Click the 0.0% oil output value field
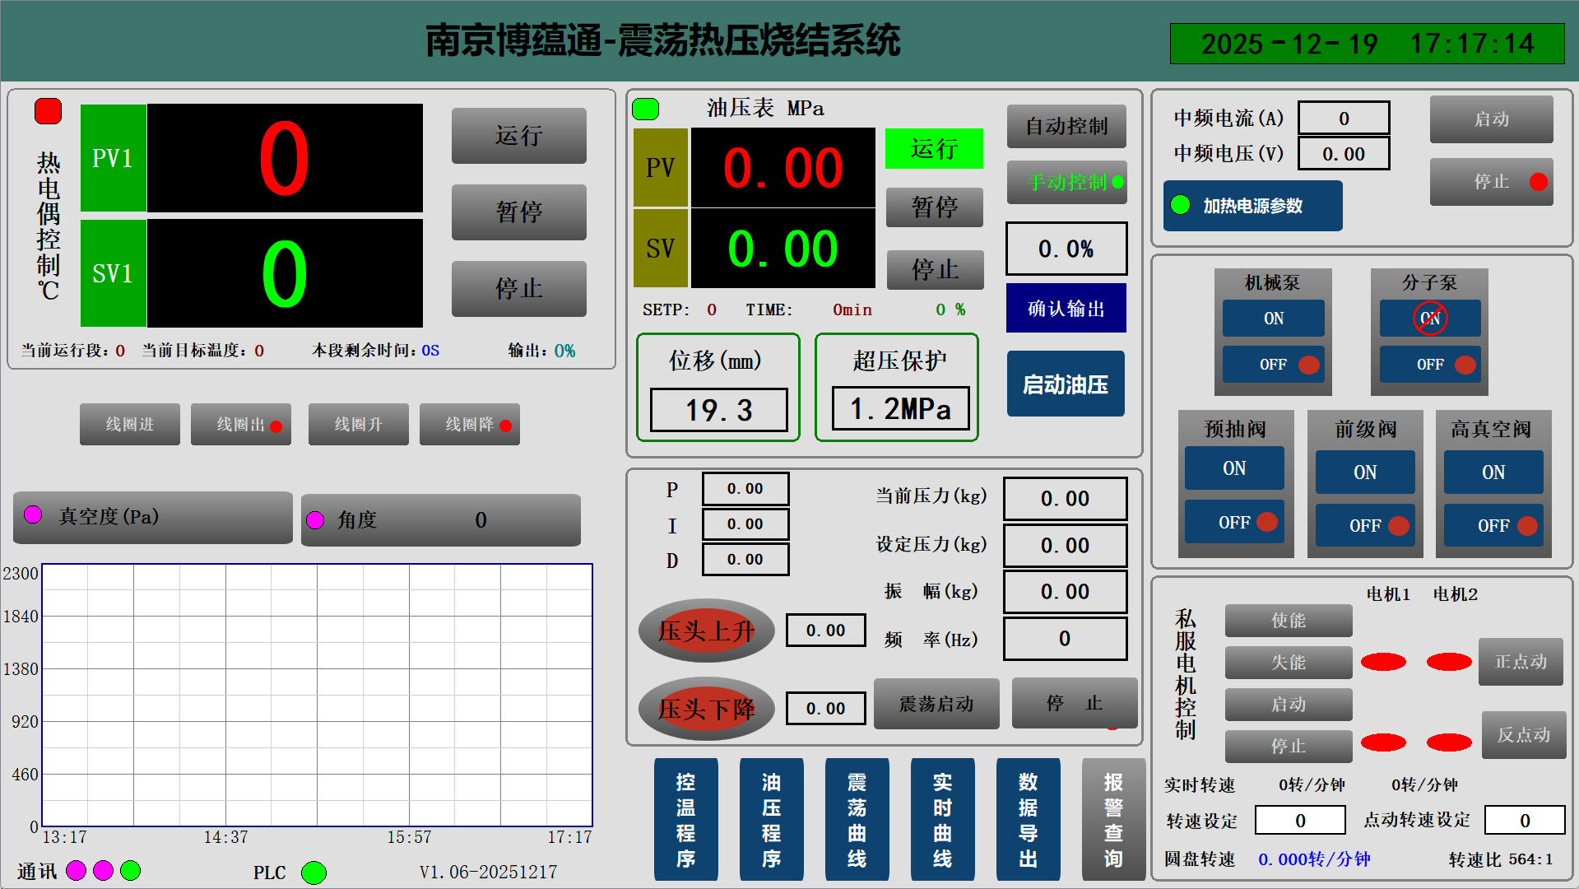This screenshot has width=1579, height=889. (1066, 249)
